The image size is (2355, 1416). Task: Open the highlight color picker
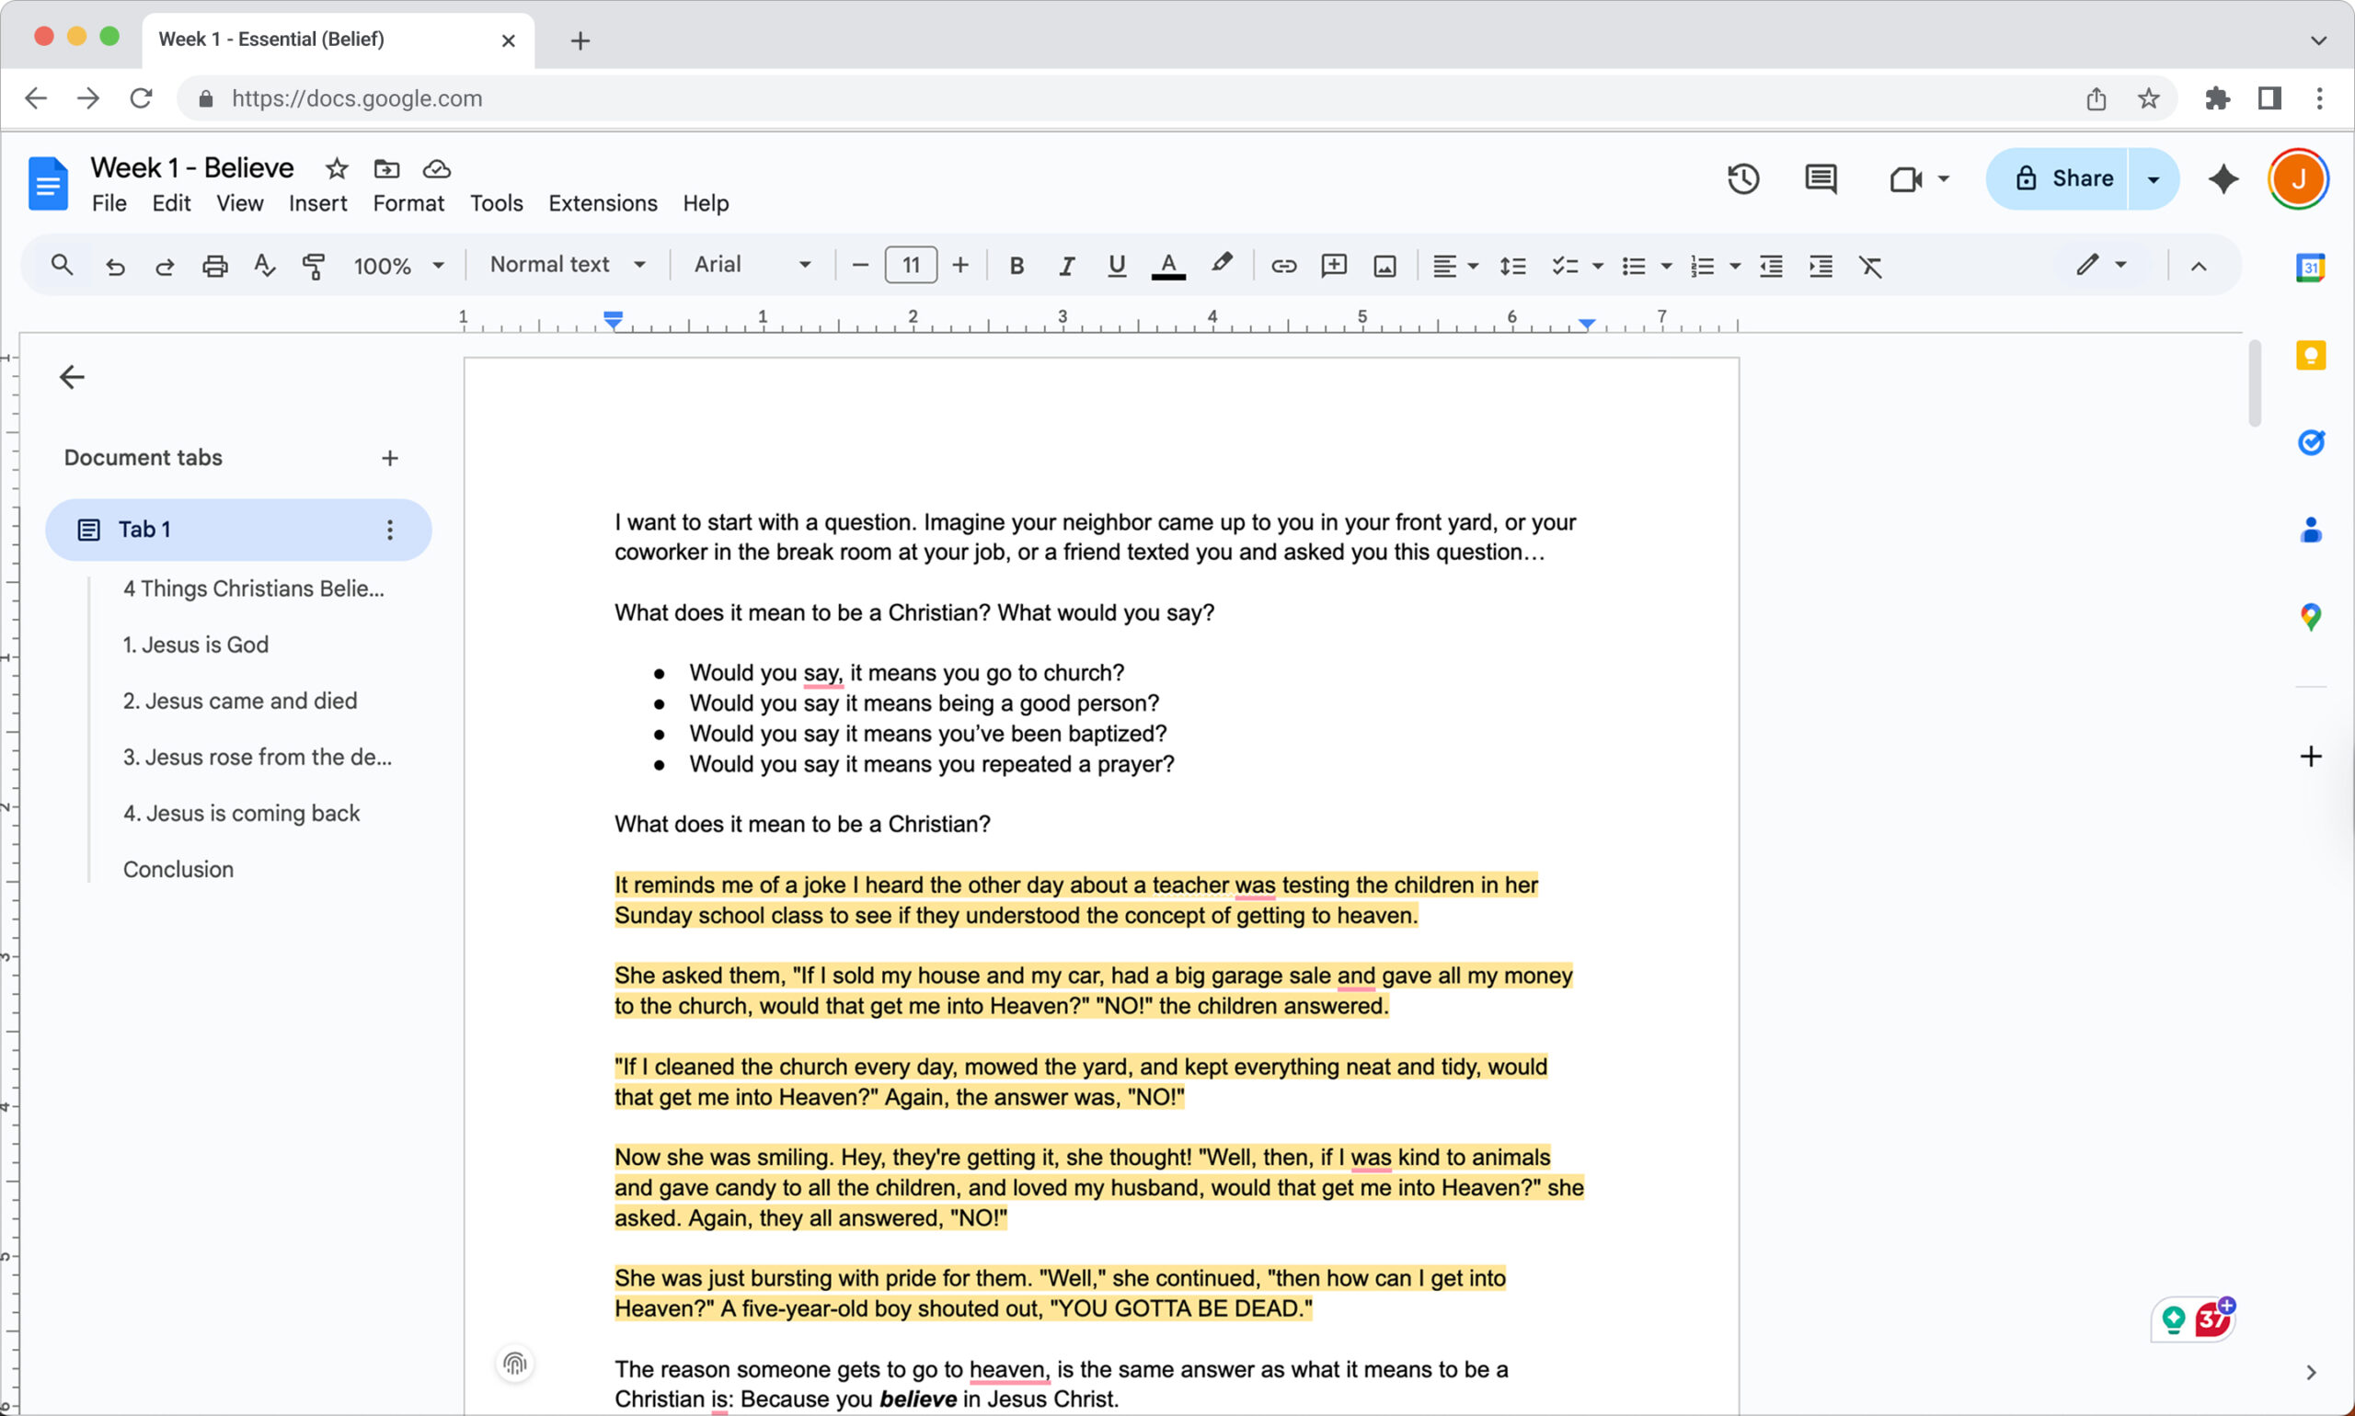(1221, 263)
